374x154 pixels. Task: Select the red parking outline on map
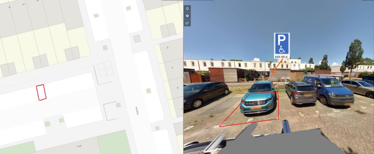point(41,92)
